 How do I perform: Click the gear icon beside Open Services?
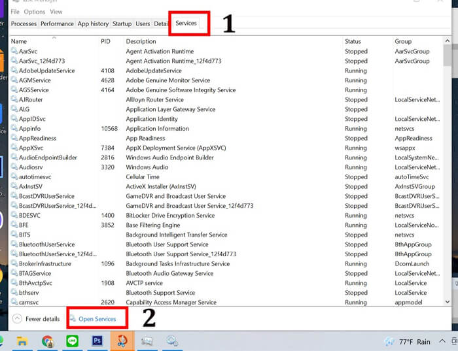pyautogui.click(x=73, y=318)
